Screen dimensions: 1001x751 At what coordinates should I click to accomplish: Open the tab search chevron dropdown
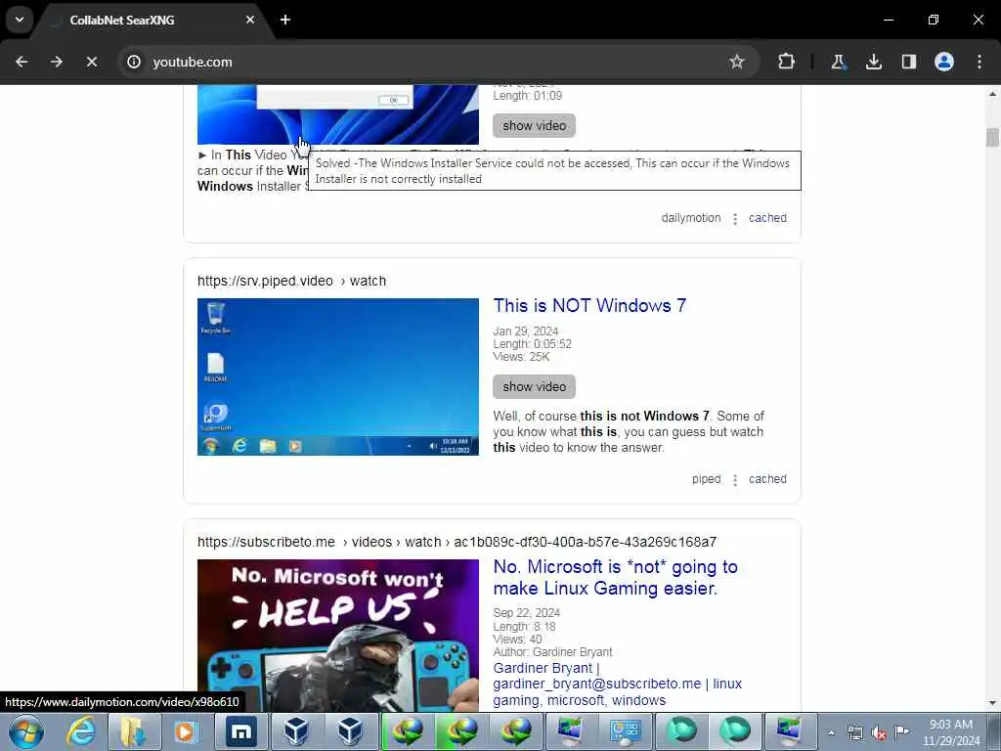pos(20,20)
